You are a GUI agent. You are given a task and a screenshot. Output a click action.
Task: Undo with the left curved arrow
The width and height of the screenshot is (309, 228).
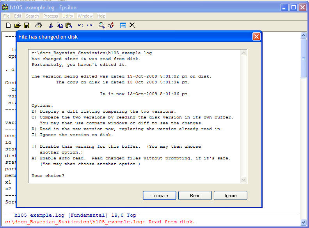[x=81, y=25]
